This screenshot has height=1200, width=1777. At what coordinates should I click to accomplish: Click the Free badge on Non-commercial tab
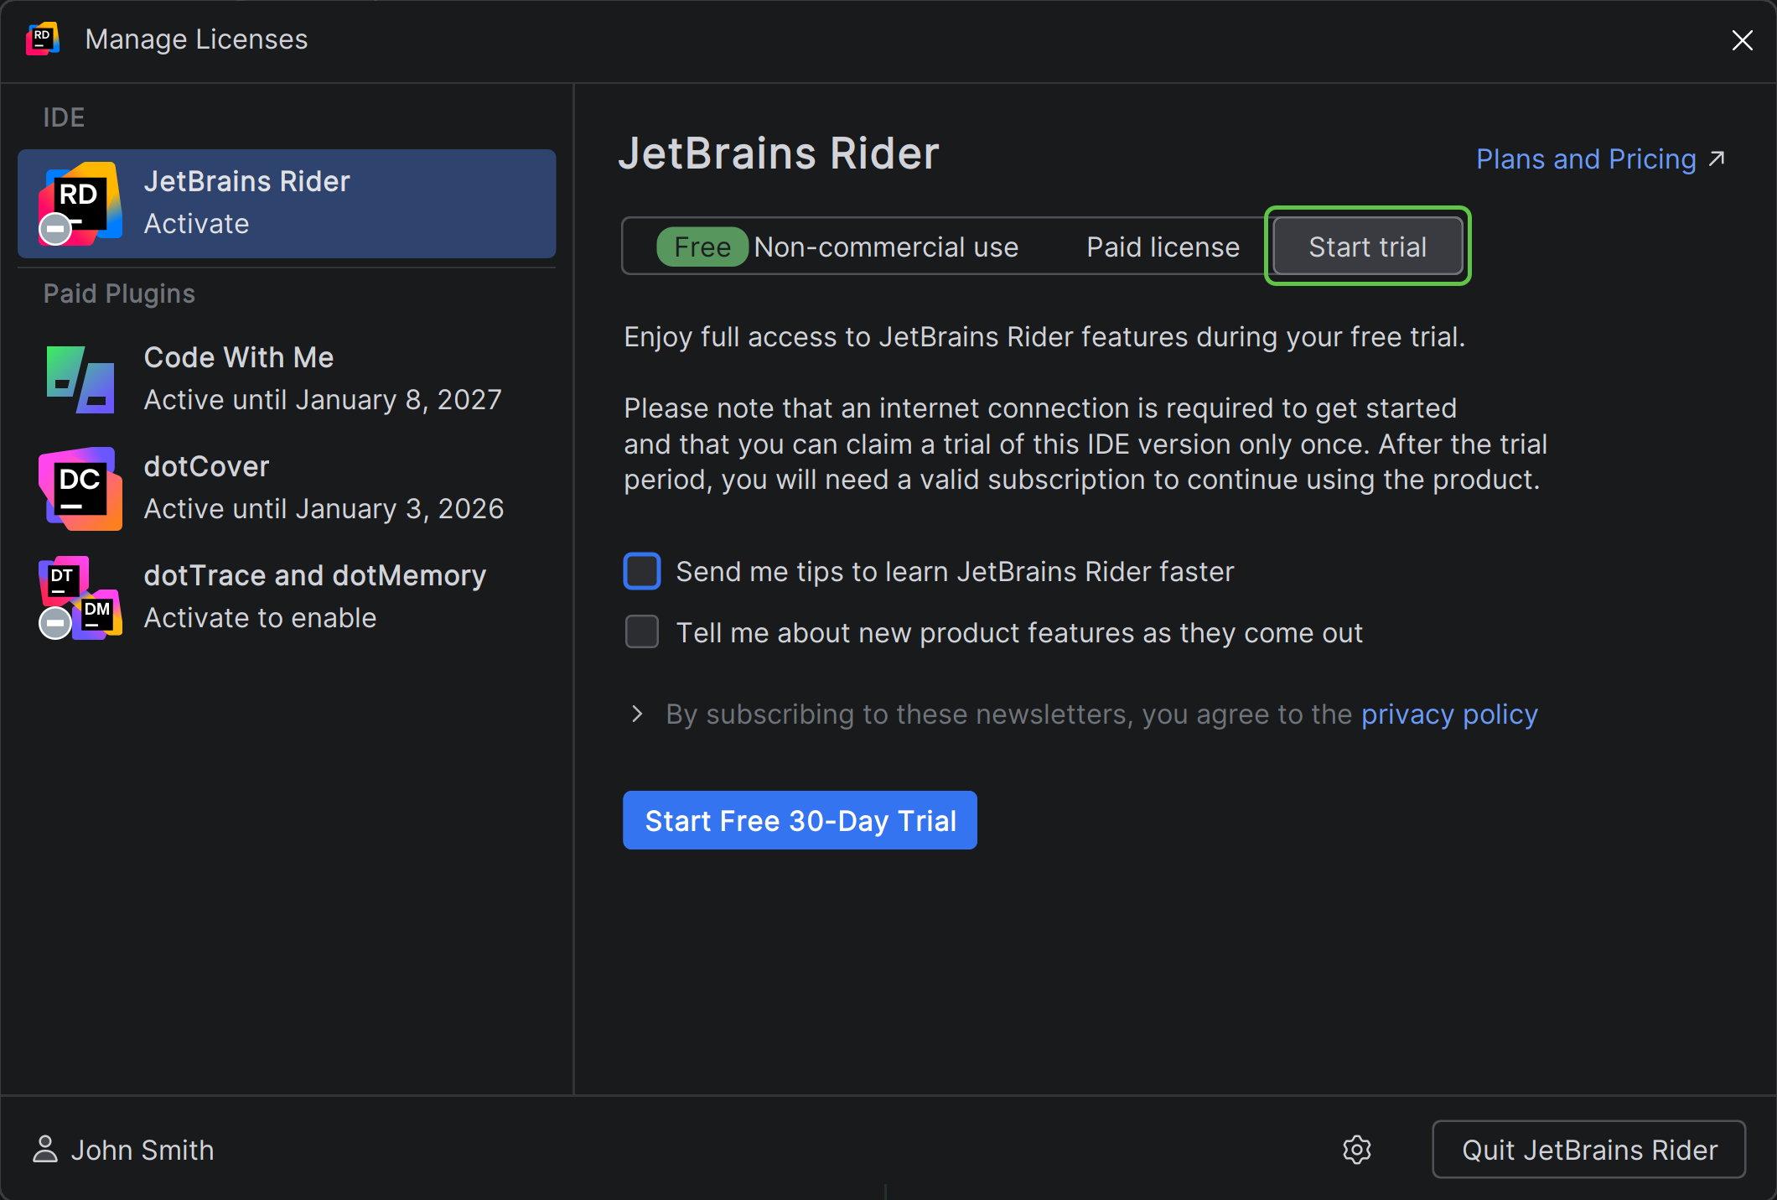coord(702,247)
